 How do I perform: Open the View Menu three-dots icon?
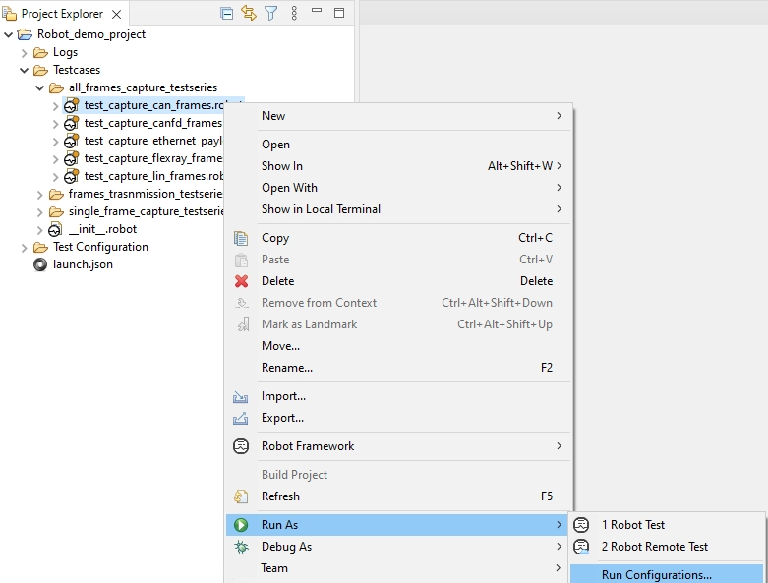coord(294,14)
